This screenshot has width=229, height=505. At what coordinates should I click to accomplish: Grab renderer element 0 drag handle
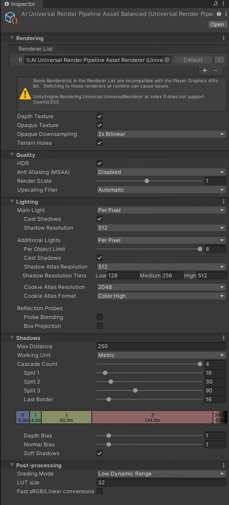[14, 60]
